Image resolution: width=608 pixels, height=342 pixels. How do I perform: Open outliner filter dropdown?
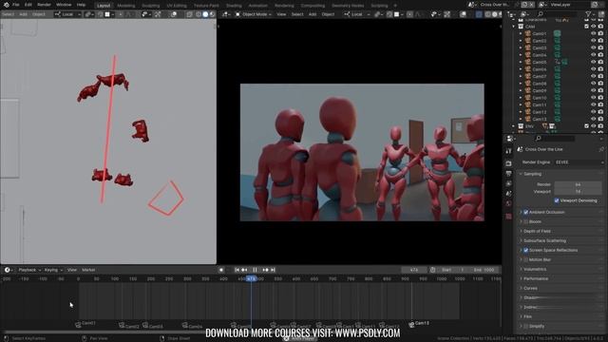(x=590, y=14)
